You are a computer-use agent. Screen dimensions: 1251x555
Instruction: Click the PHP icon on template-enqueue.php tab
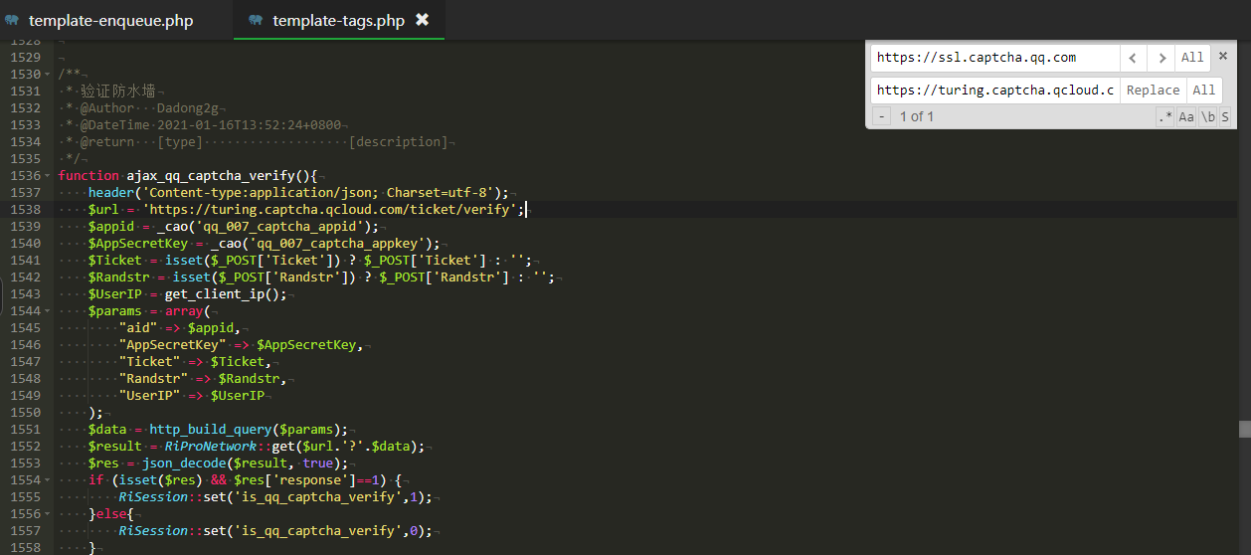(13, 20)
